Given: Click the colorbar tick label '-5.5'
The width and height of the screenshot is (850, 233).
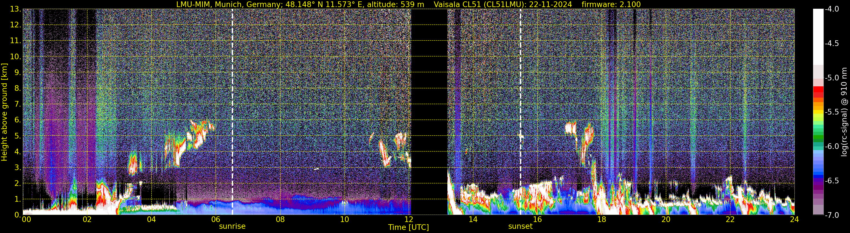Looking at the screenshot, I should 831,112.
